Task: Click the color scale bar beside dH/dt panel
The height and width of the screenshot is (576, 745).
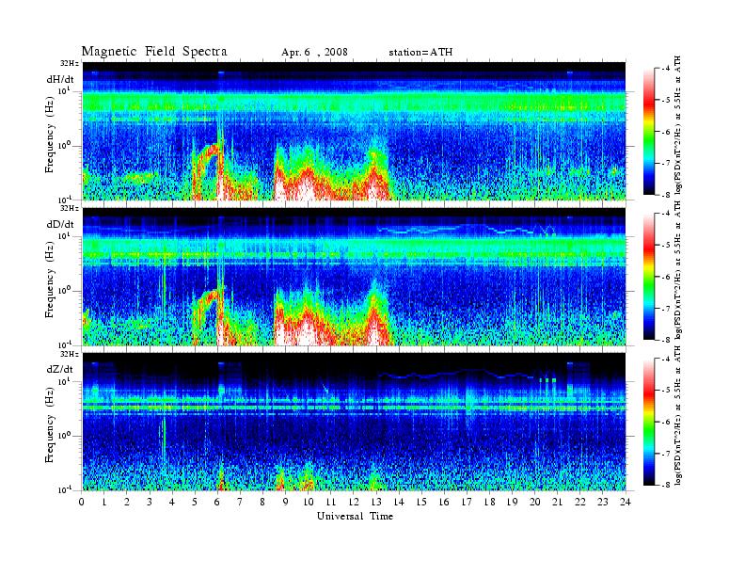Action: coord(649,132)
